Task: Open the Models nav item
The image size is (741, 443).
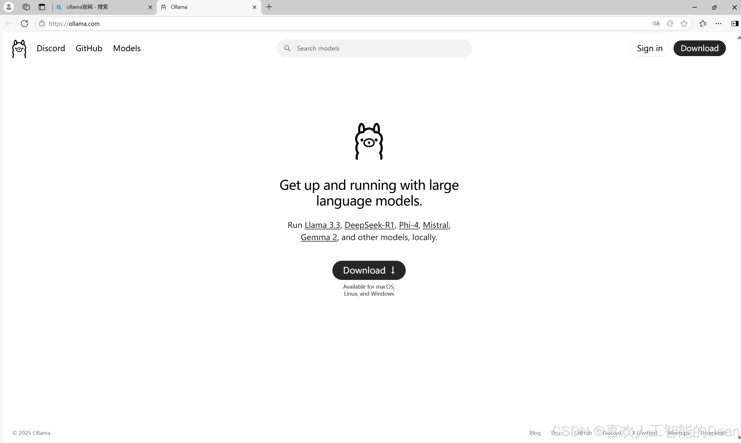Action: click(127, 48)
